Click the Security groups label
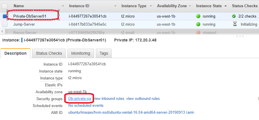The image size is (259, 120). [49, 99]
